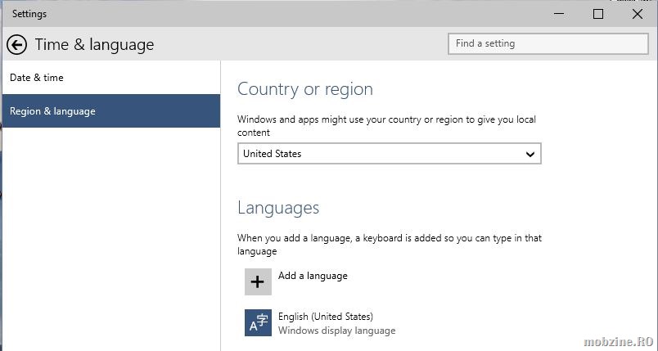Click the Windows display language subtitle

click(x=336, y=331)
